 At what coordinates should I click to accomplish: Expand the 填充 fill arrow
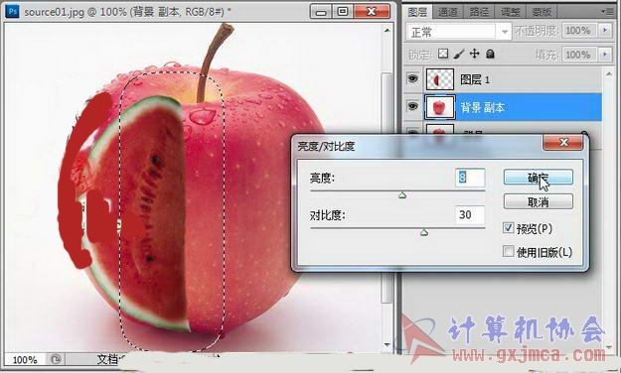point(605,55)
